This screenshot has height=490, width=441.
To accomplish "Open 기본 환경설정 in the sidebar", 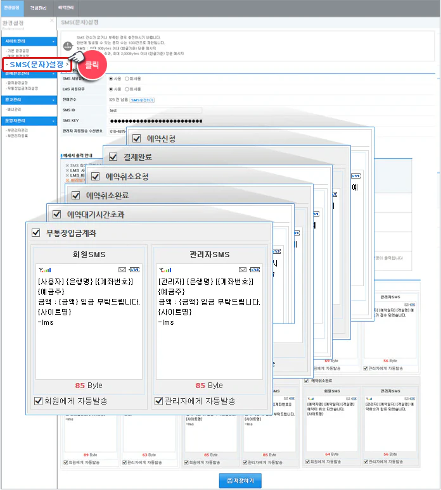I will [18, 51].
